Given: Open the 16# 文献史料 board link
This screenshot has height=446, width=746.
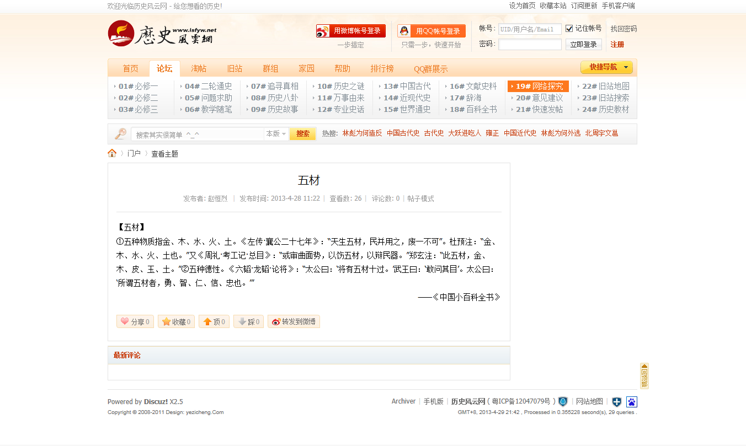Looking at the screenshot, I should click(473, 86).
